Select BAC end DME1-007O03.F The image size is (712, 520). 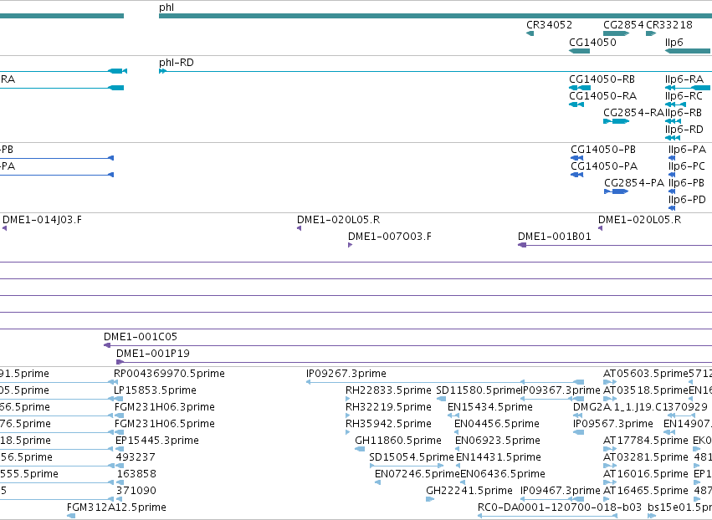click(x=390, y=237)
